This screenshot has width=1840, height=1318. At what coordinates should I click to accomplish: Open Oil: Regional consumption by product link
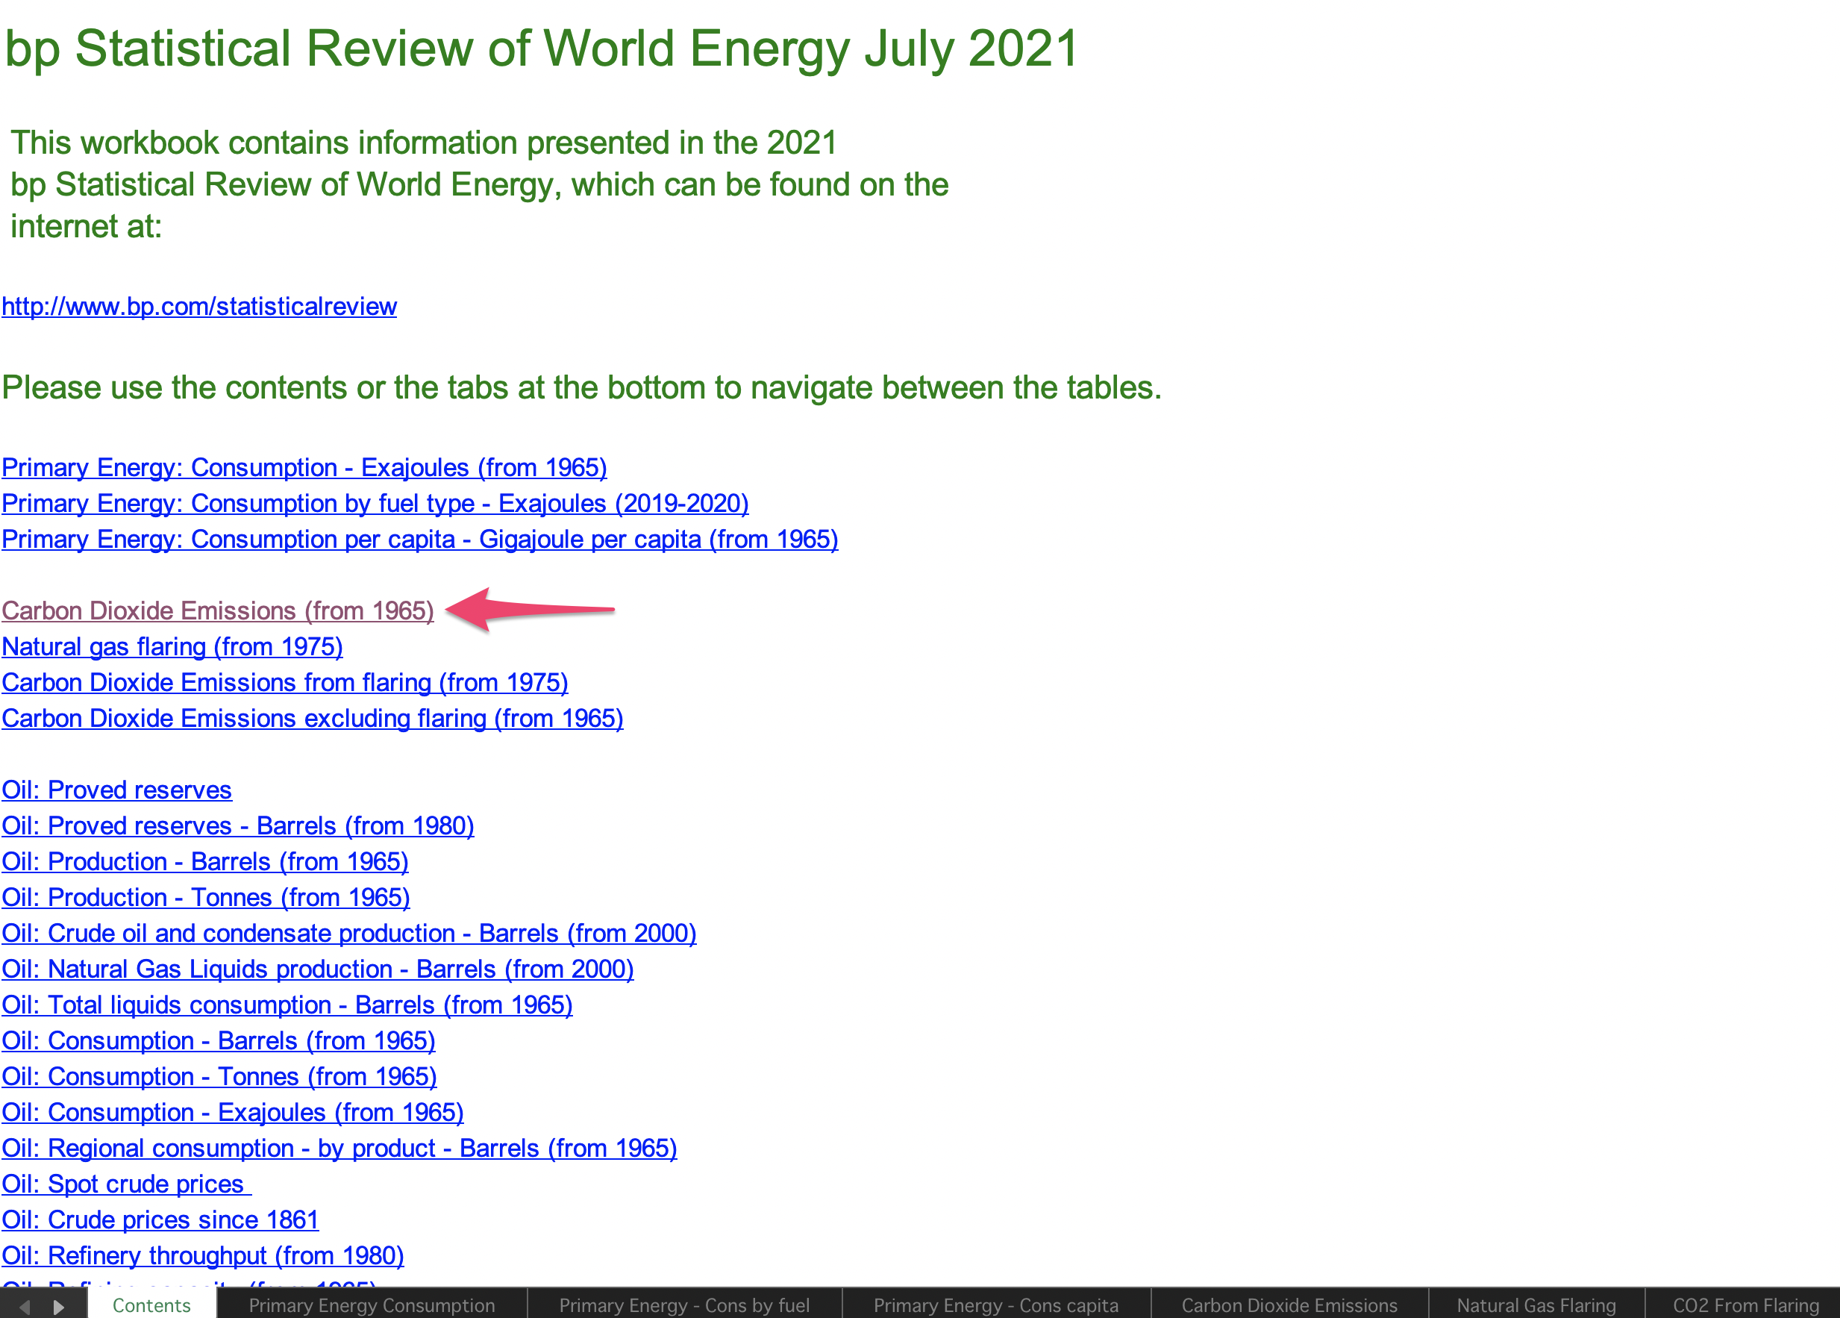tap(339, 1148)
